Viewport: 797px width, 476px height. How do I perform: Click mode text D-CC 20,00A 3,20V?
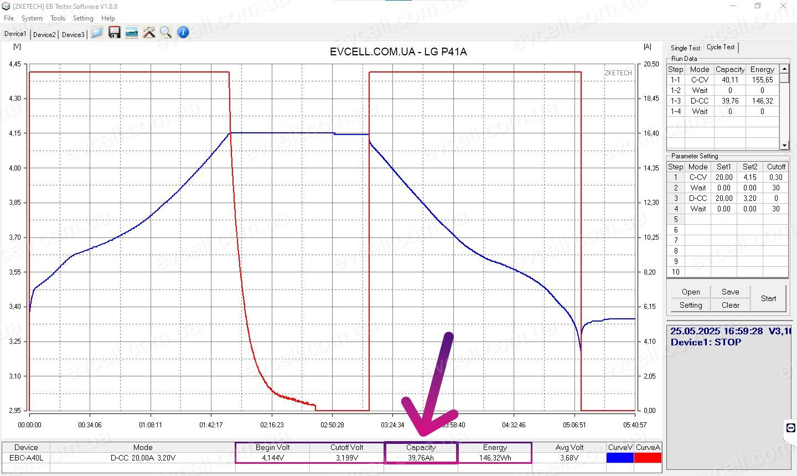[x=143, y=458]
